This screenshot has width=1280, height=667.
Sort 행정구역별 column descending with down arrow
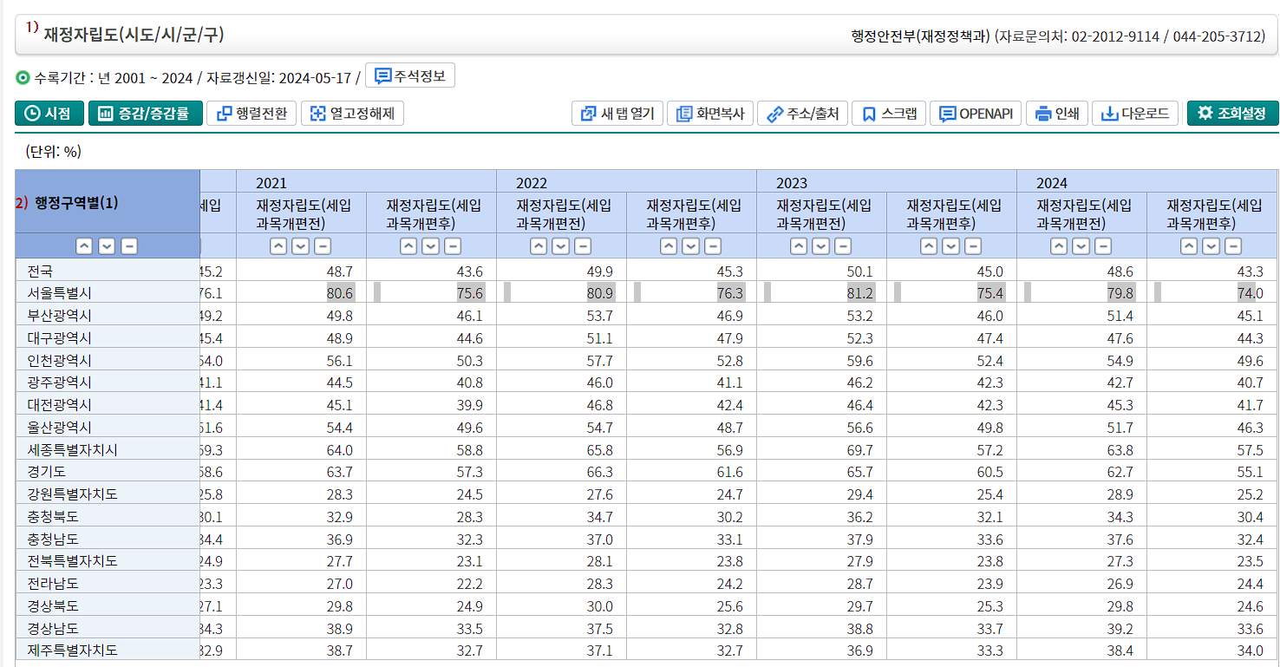click(x=107, y=246)
